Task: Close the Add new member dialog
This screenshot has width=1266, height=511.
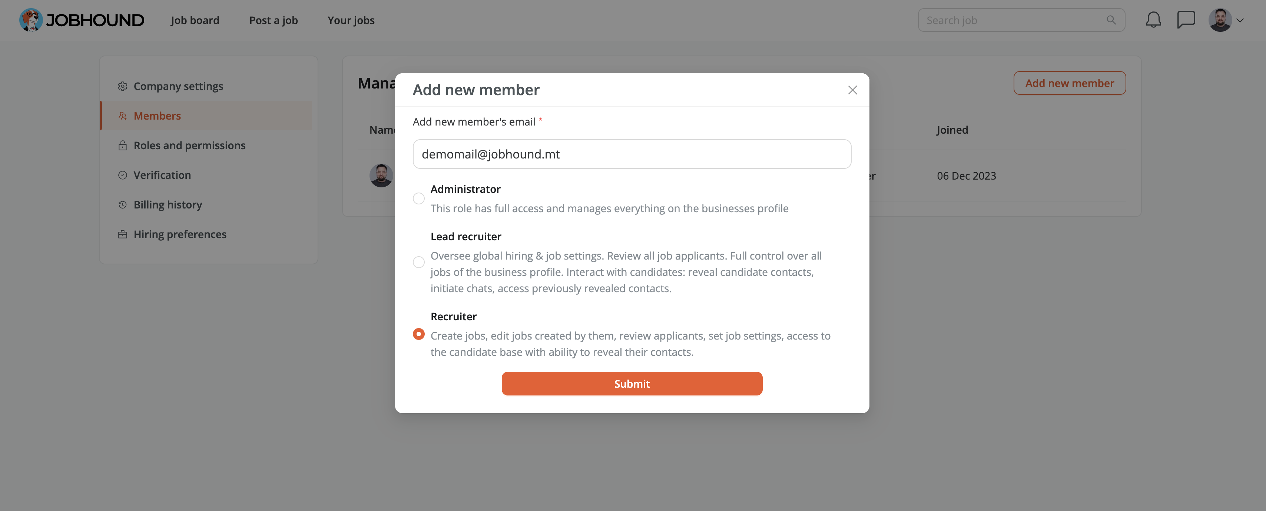Action: pos(852,90)
